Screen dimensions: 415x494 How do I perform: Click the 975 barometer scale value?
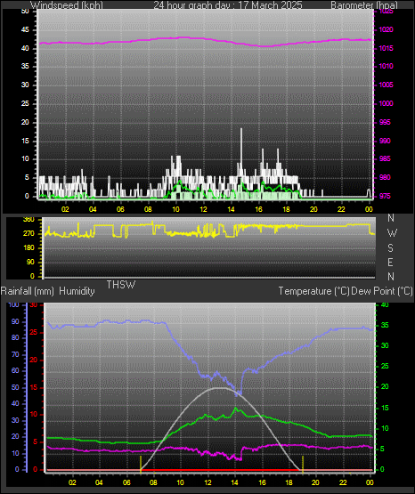click(385, 197)
